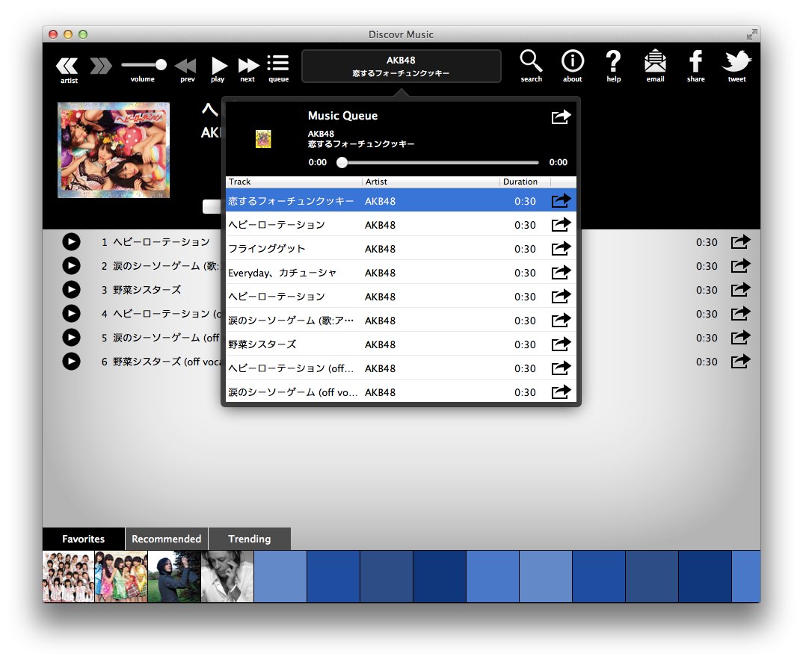This screenshot has height=662, width=803.
Task: Share queue track フライングゲット
Action: (x=561, y=249)
